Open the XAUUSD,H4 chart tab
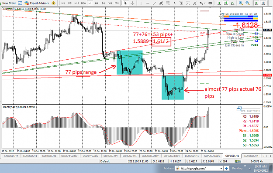Screen dimensions: 273x173 [11, 156]
